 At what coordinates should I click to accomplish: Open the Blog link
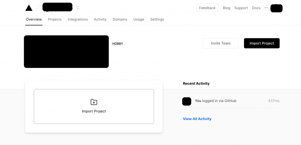pyautogui.click(x=227, y=8)
